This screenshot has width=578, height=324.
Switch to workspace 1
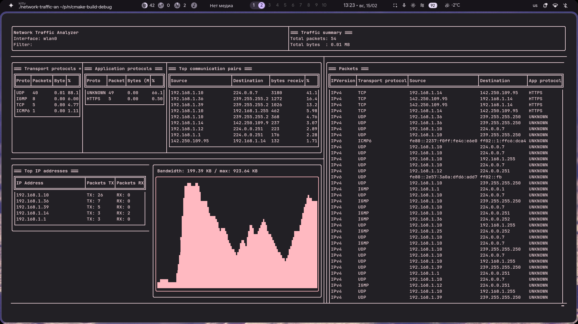tap(254, 5)
